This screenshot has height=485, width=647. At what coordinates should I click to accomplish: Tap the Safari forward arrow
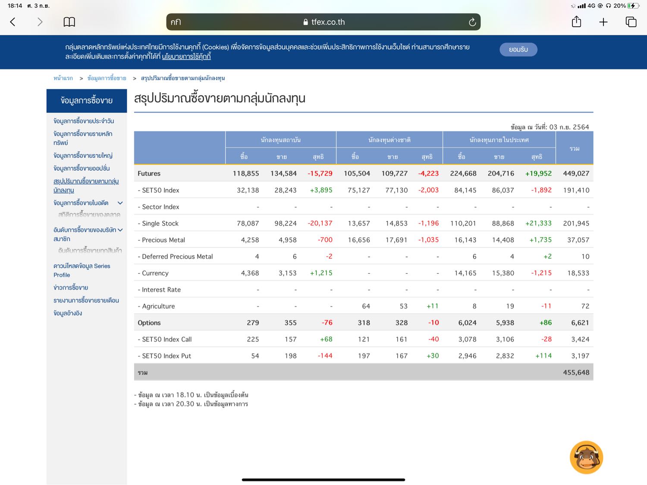point(40,22)
